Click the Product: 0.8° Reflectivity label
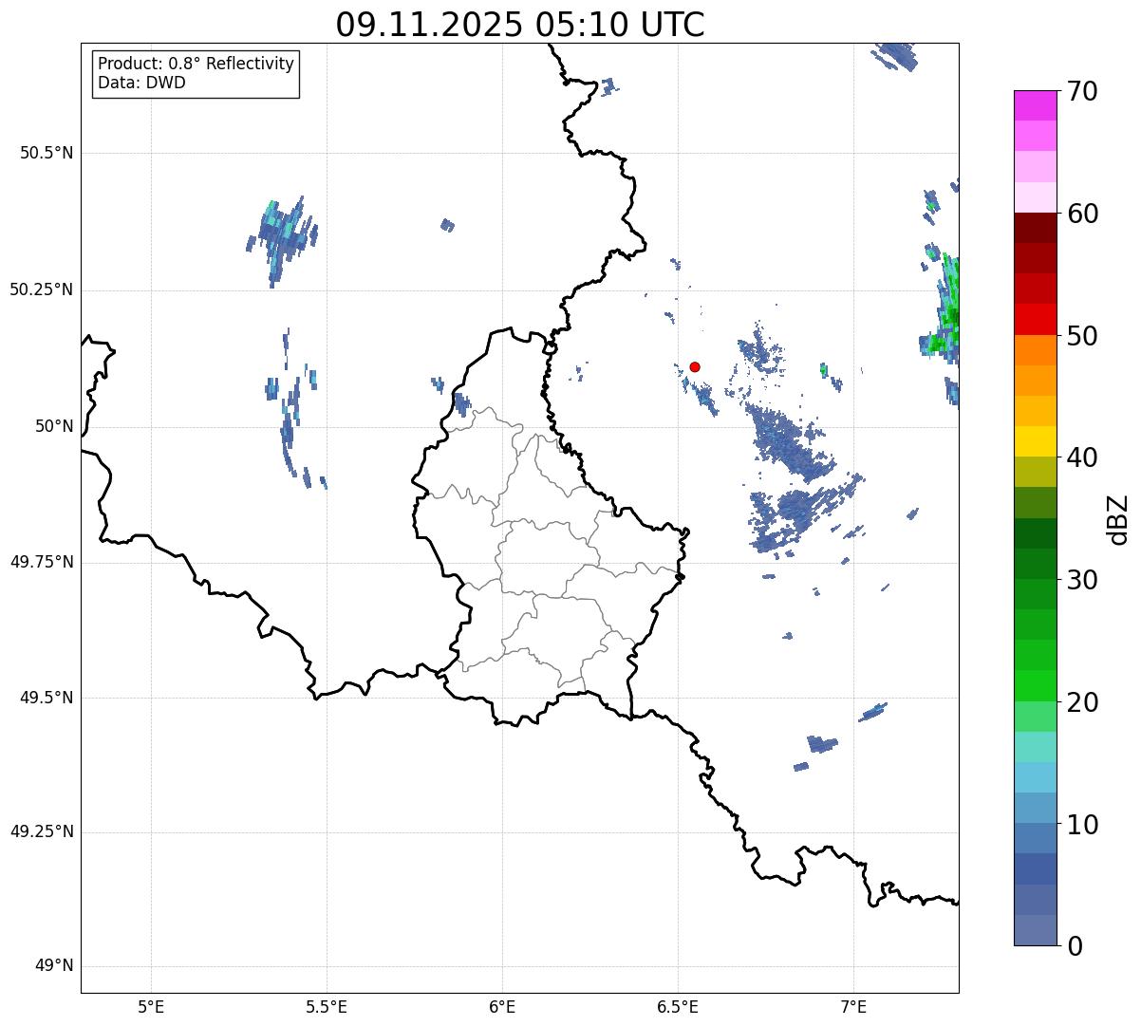The image size is (1141, 1026). [x=196, y=64]
